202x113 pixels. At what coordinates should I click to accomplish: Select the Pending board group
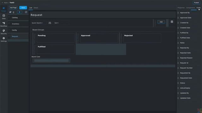tap(56, 38)
